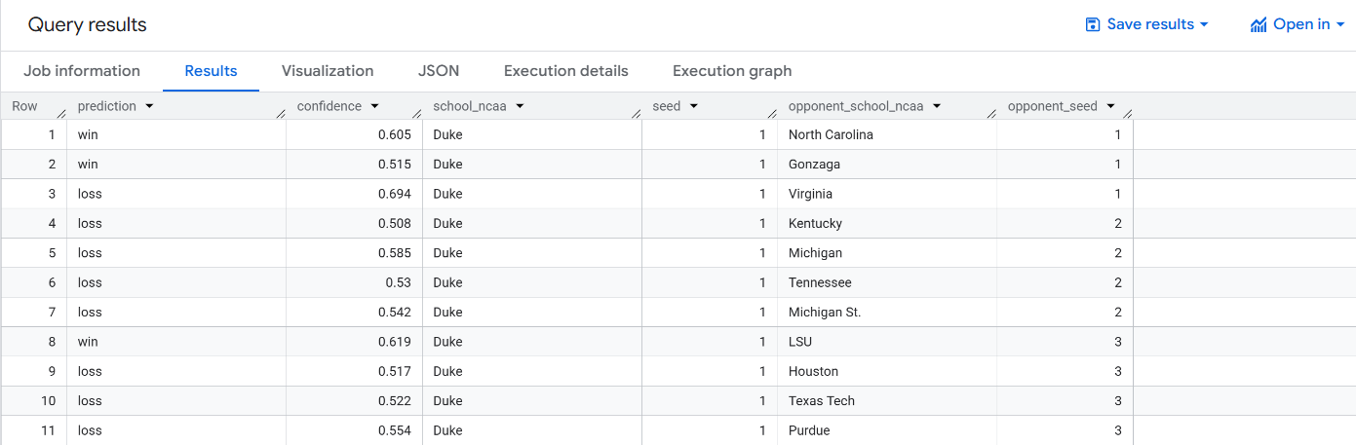This screenshot has width=1356, height=445.
Task: Open the confidence column sort menu
Action: [374, 106]
